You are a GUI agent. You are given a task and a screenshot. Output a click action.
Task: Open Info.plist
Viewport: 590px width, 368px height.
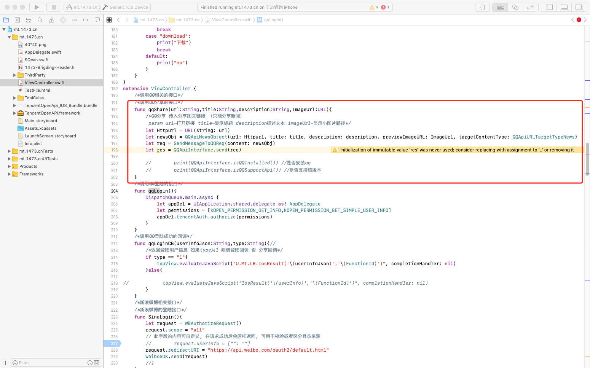pos(33,143)
